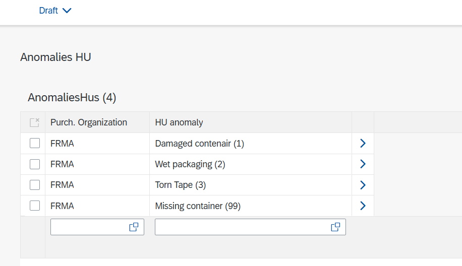Check the Torn Tape row checkbox
The image size is (462, 266).
click(x=35, y=185)
